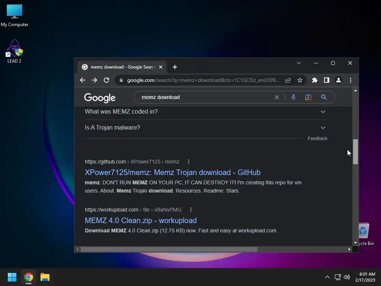Click the scroll up arrow
The height and width of the screenshot is (286, 381).
point(355,90)
